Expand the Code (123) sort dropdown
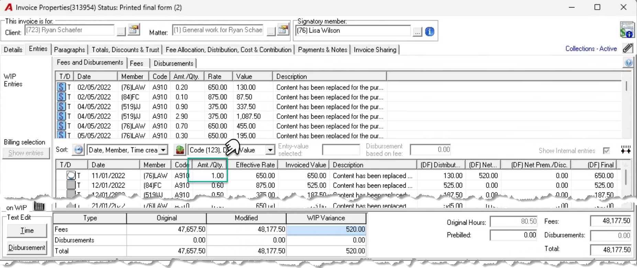The image size is (637, 268). pyautogui.click(x=270, y=150)
